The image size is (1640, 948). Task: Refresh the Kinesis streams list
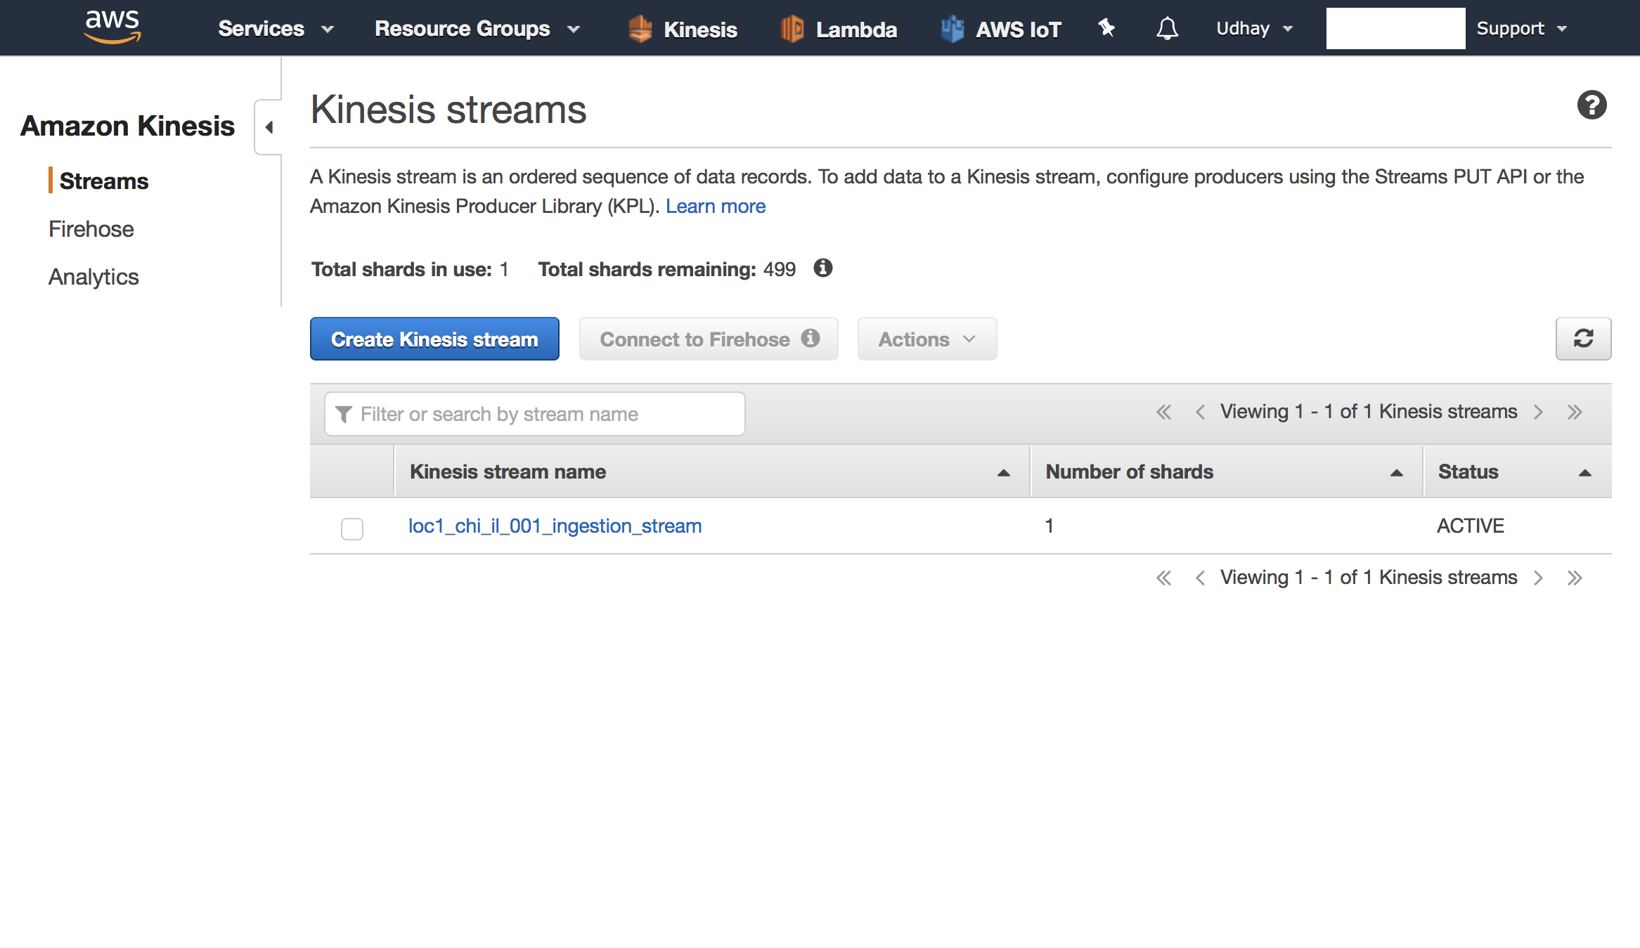coord(1583,339)
